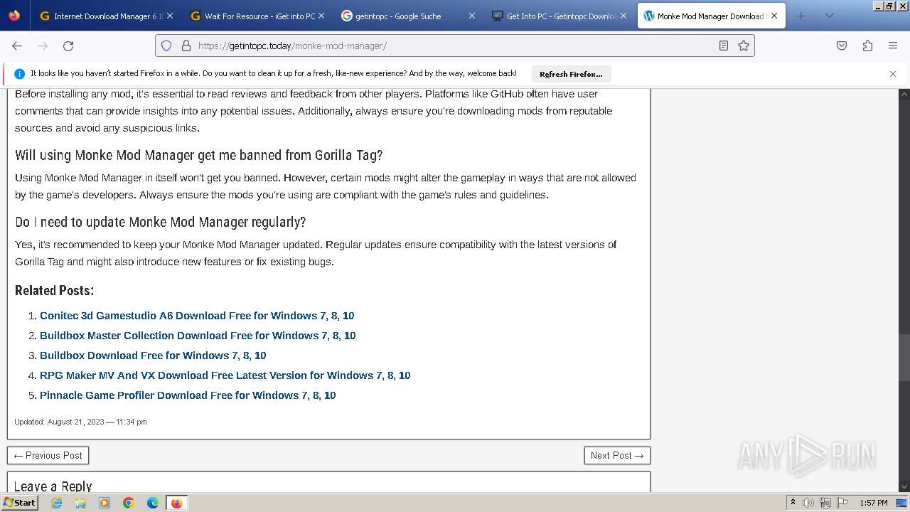Open Pinnacle Game Profiler Download link

188,395
